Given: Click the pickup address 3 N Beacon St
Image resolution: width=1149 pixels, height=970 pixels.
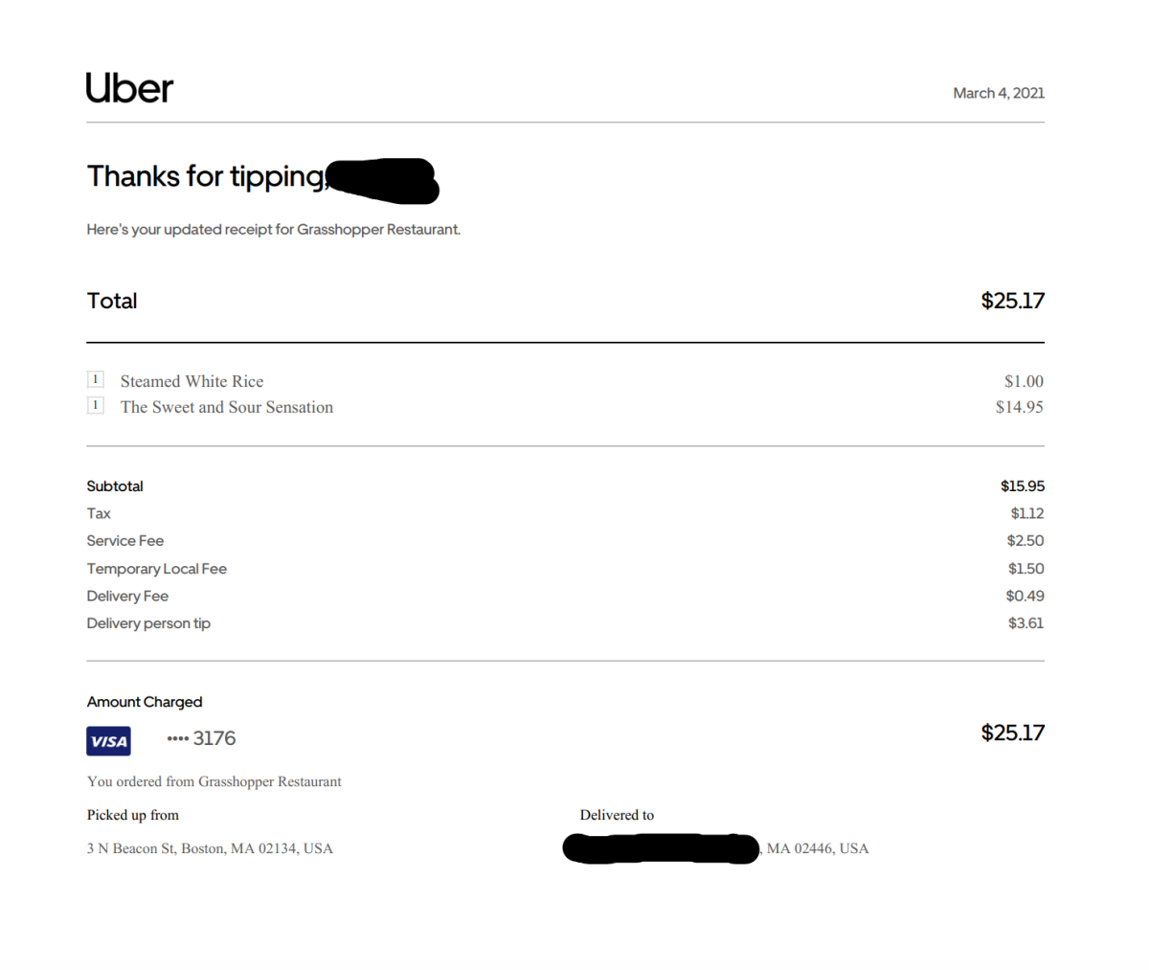Looking at the screenshot, I should tap(210, 848).
